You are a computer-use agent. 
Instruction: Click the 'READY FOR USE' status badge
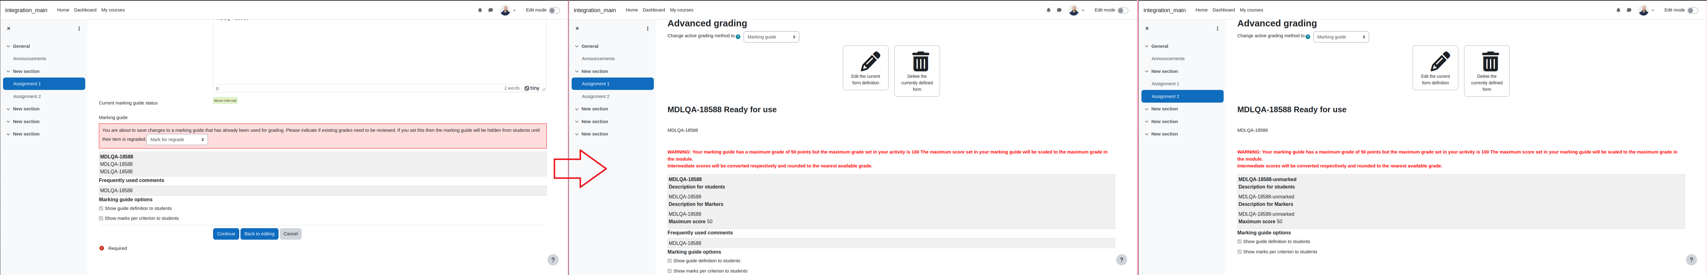coord(225,101)
